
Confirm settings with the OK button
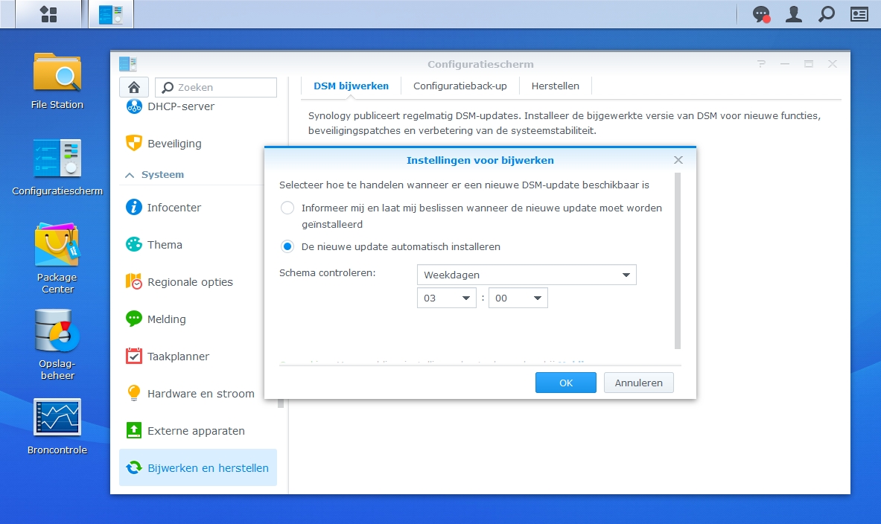click(x=565, y=382)
